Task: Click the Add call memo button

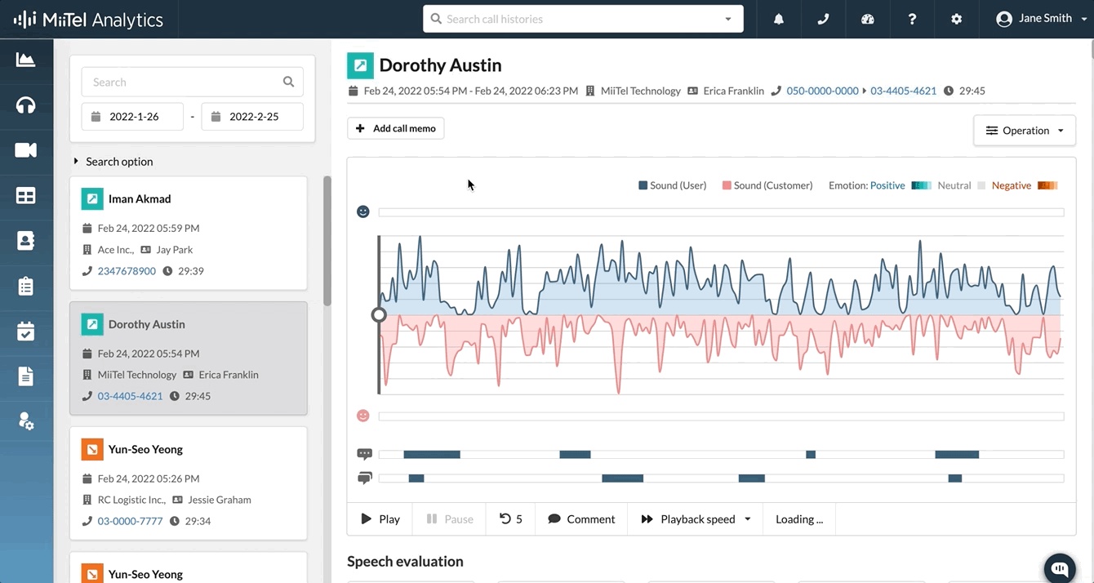Action: [x=396, y=128]
